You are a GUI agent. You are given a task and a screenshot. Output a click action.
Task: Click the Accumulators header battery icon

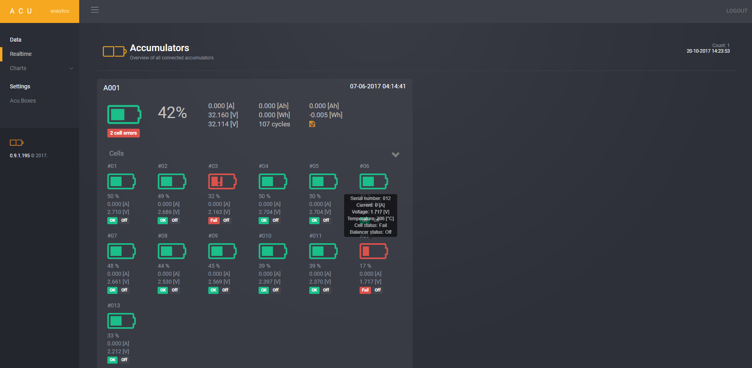click(114, 51)
